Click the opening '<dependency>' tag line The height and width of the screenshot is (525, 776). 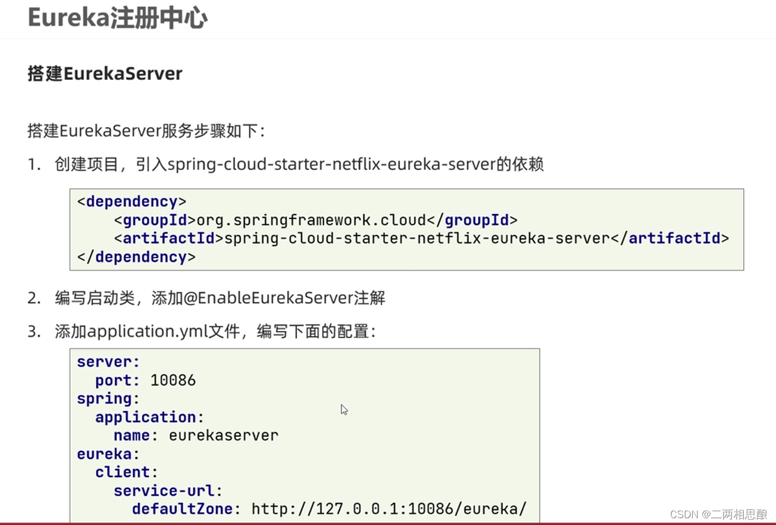coord(132,202)
